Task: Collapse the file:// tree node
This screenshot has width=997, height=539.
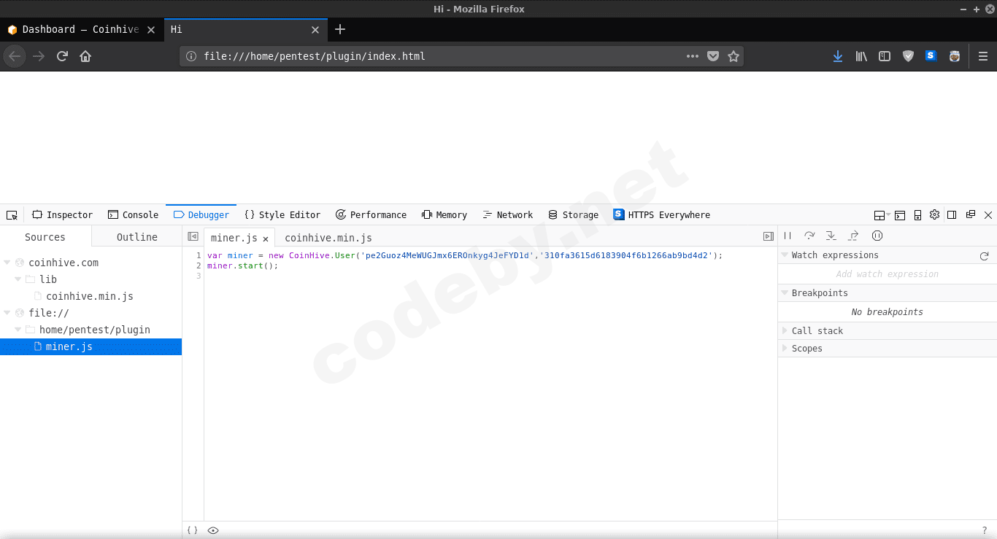Action: tap(7, 313)
